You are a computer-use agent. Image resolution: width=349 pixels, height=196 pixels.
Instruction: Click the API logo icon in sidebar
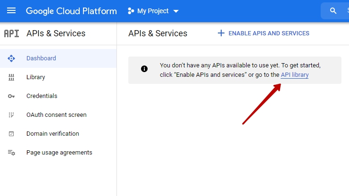12,33
